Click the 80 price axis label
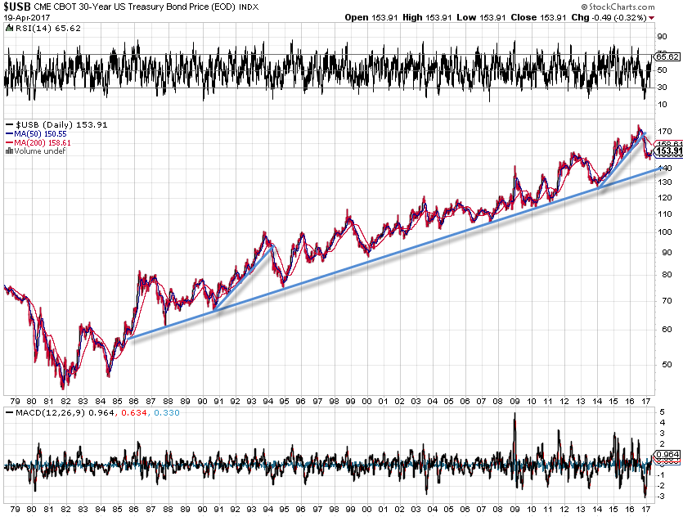 (x=667, y=274)
